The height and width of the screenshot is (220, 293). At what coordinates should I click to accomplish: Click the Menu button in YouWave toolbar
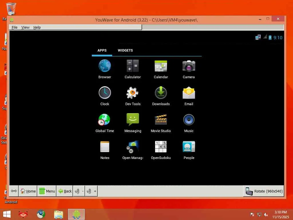pyautogui.click(x=47, y=191)
